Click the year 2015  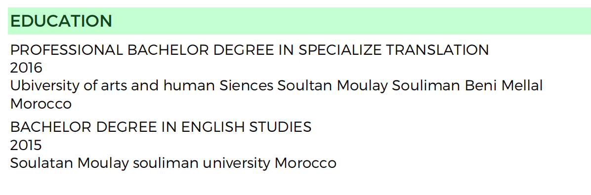click(x=26, y=145)
